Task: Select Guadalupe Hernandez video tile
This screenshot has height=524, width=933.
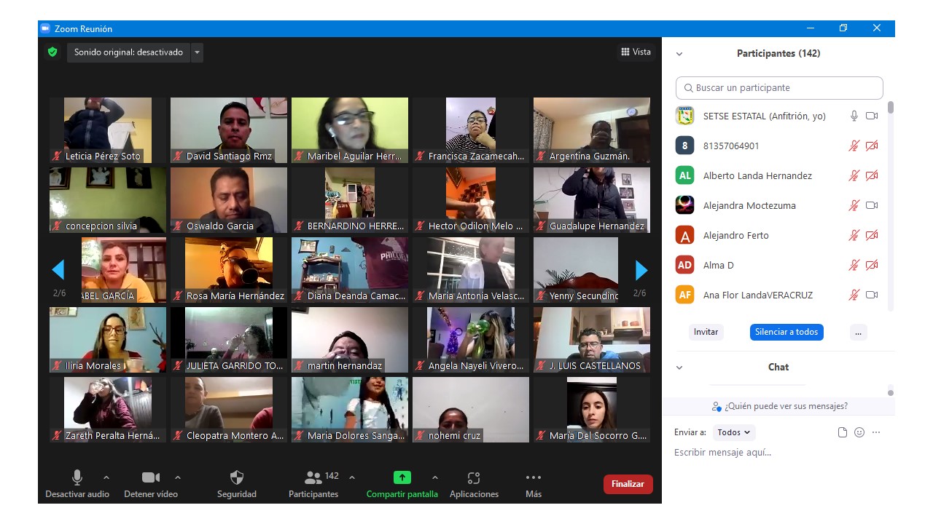Action: pyautogui.click(x=592, y=200)
